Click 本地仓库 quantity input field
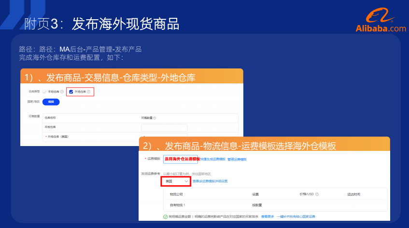The width and height of the screenshot is (409, 228). click(164, 128)
